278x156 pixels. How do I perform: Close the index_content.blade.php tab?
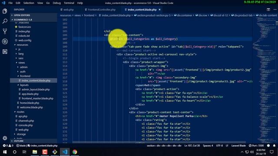[159, 10]
